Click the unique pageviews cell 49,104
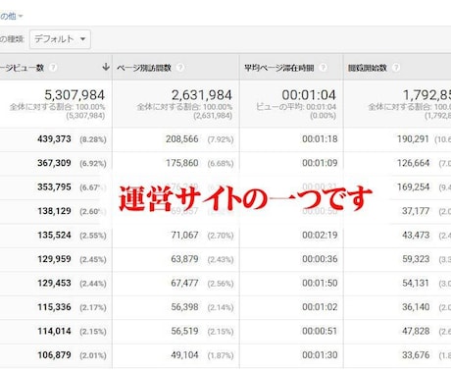Screen dimensions: 451x373 pyautogui.click(x=184, y=355)
